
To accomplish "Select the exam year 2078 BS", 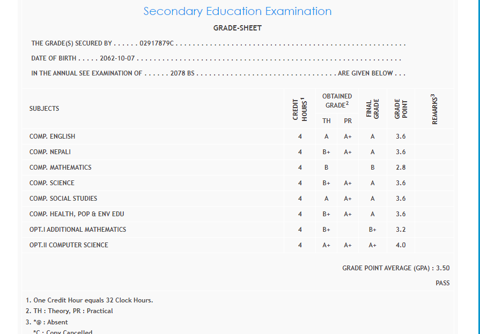I will click(x=182, y=73).
